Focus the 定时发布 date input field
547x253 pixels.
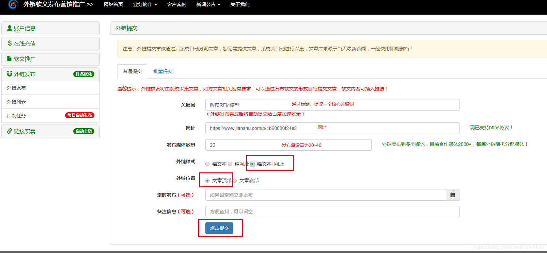click(x=326, y=195)
